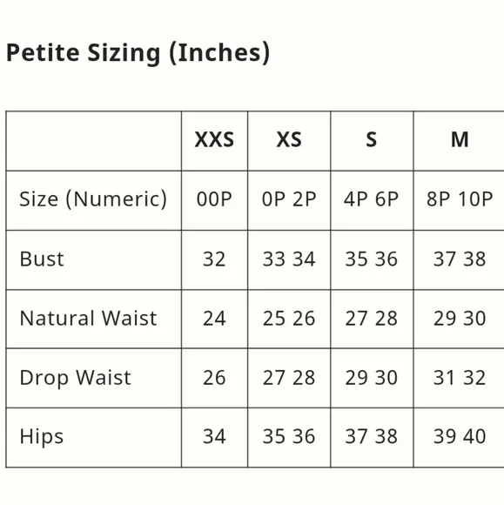
Task: Click the Hips row label
Action: 42,437
